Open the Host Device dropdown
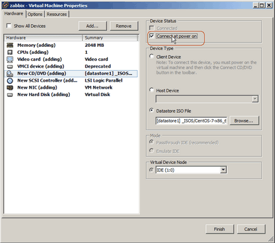 click(255, 99)
